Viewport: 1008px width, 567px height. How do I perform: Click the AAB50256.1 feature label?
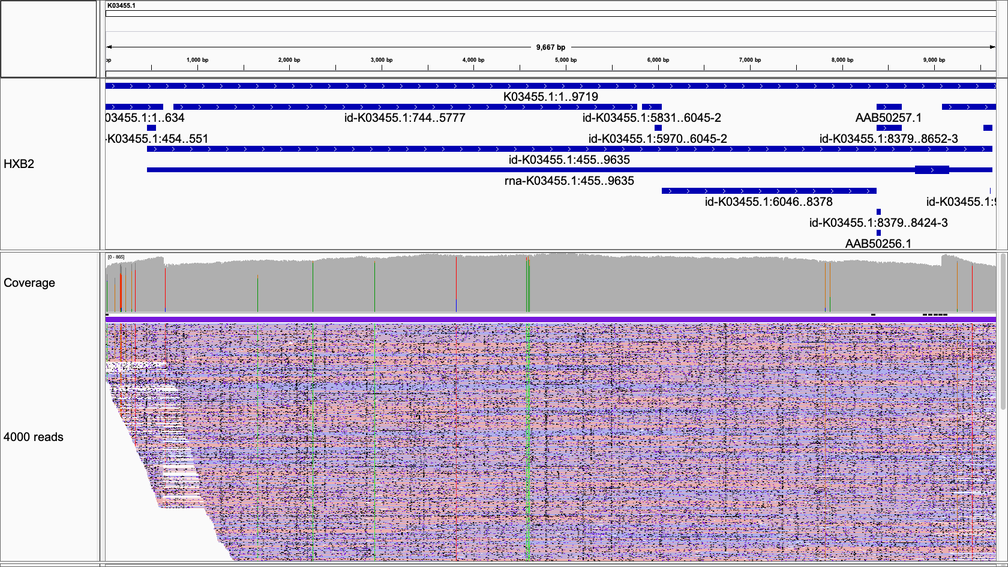[x=878, y=244]
